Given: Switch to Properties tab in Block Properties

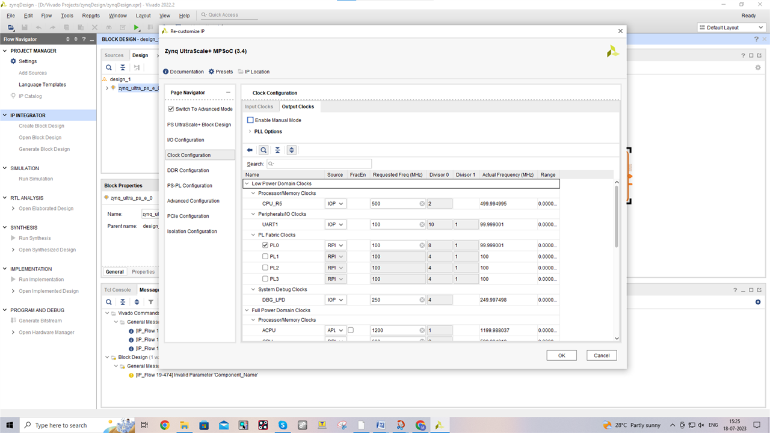Looking at the screenshot, I should pyautogui.click(x=143, y=272).
